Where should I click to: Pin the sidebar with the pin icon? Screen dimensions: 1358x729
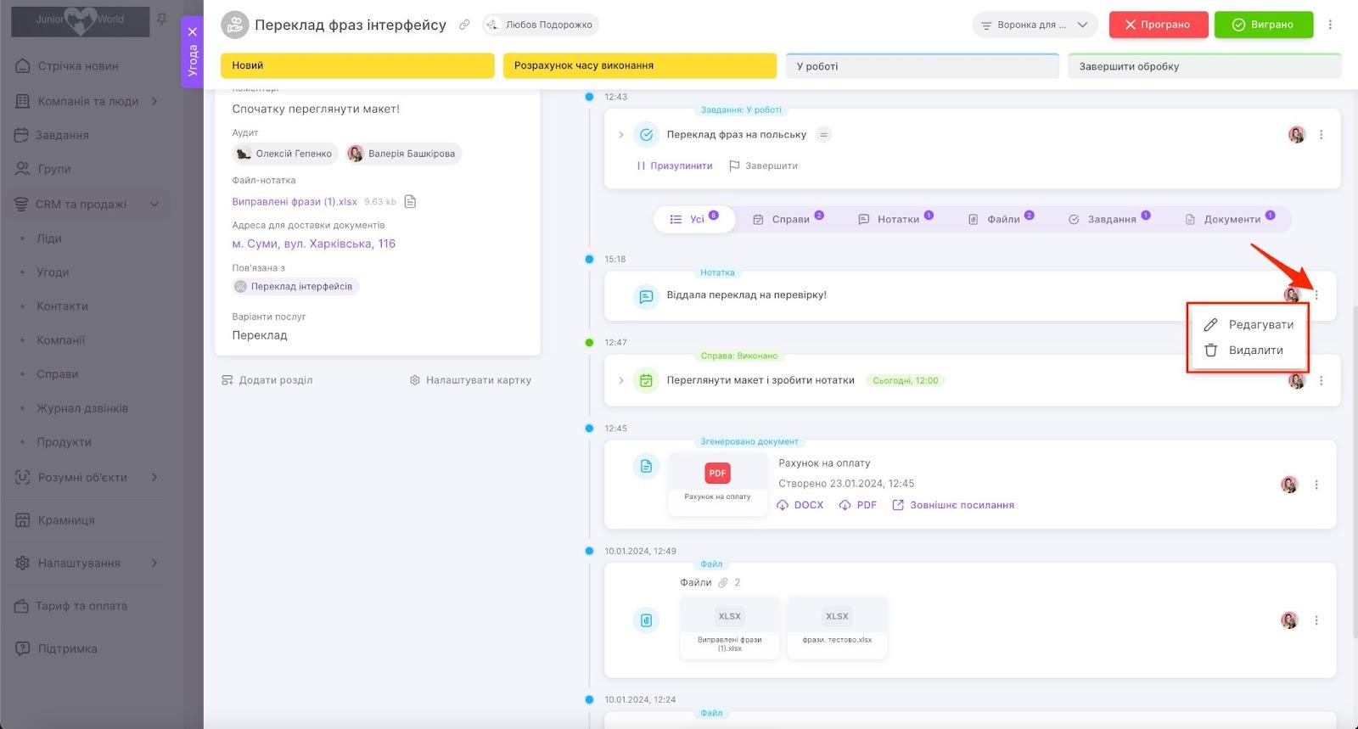click(x=162, y=19)
